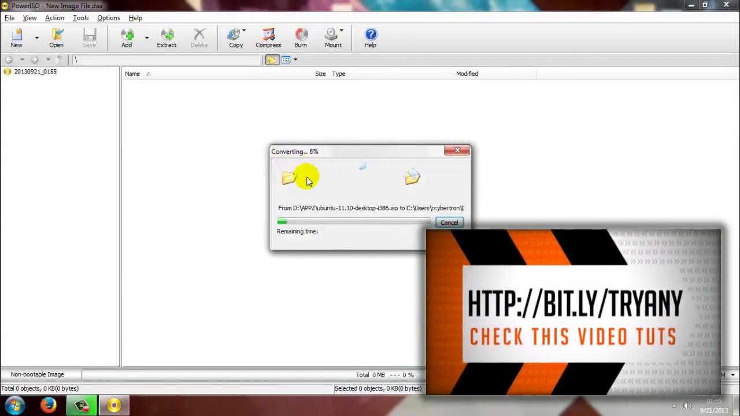740x416 pixels.
Task: Show hidden system tray icons
Action: [674, 406]
